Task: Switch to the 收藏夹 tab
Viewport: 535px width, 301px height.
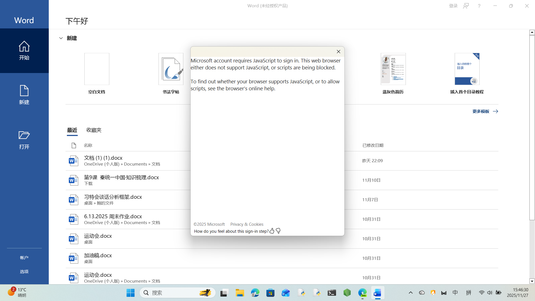Action: point(94,130)
